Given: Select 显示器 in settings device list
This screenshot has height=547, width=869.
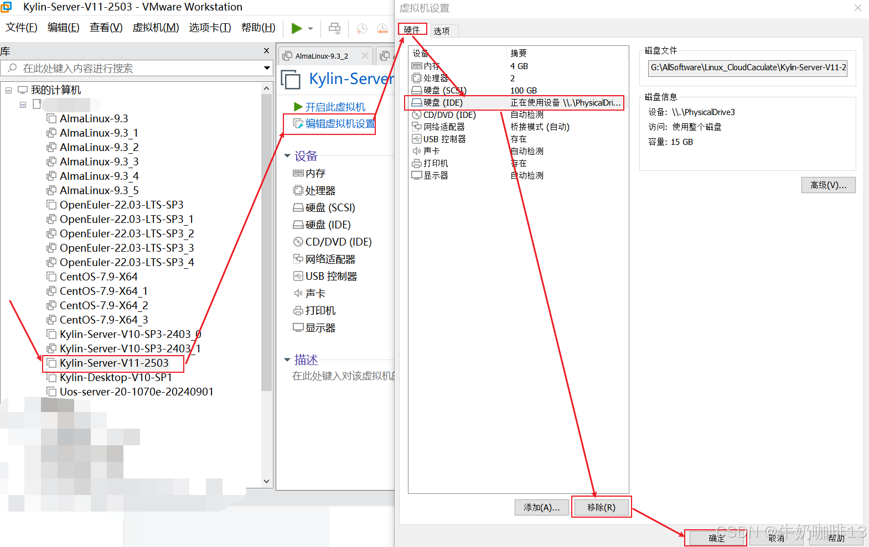Looking at the screenshot, I should pyautogui.click(x=518, y=175).
